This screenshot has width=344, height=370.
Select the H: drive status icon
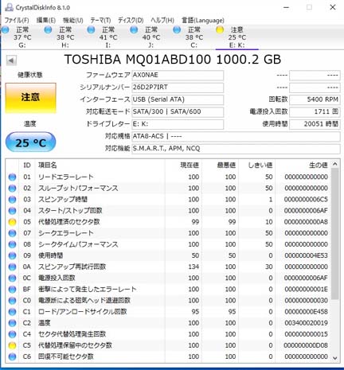[48, 30]
